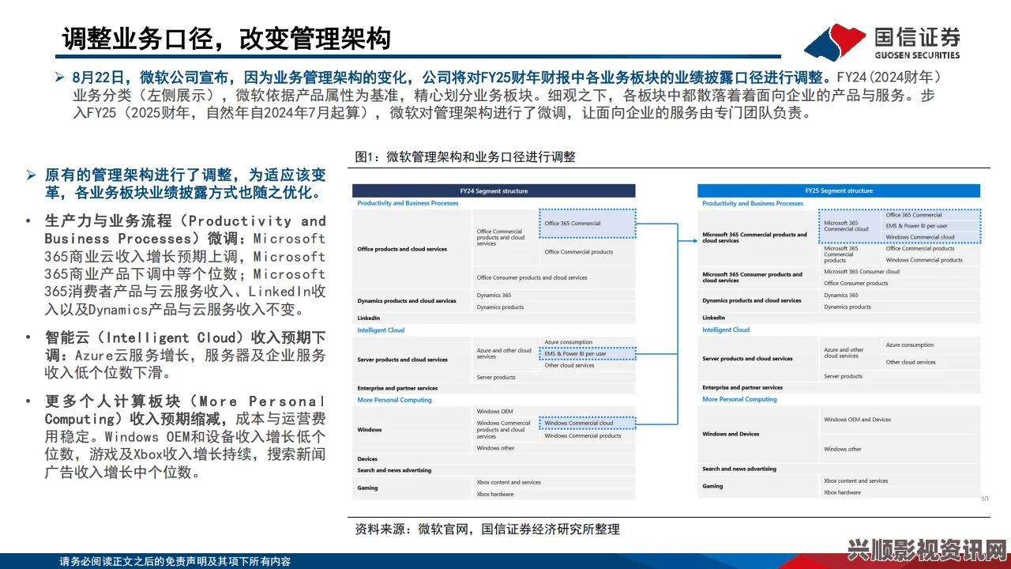
Task: Click the FY25 Segment structure header bar
Action: point(839,190)
